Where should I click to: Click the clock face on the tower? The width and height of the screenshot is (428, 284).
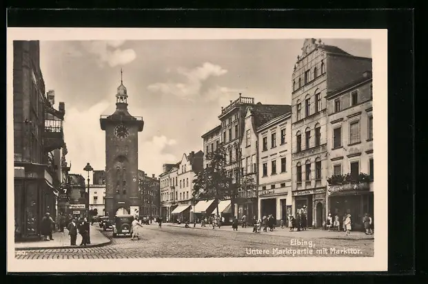(121, 131)
